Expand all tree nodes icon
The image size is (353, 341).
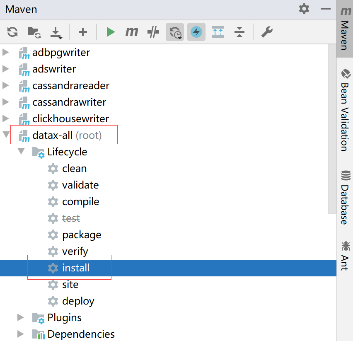point(218,32)
